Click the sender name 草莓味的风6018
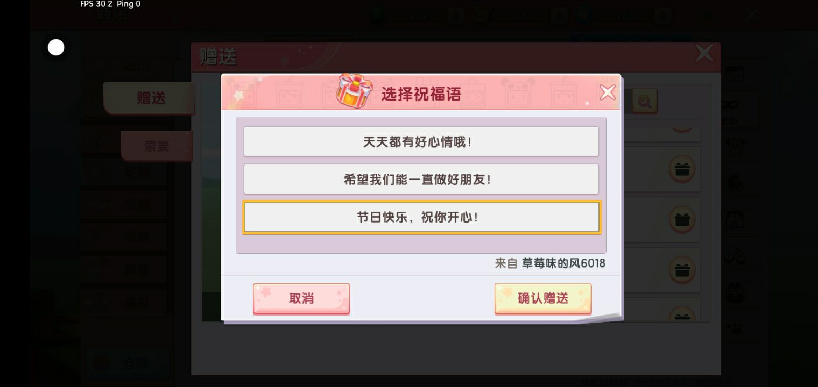Screen dimensions: 818x387 pos(563,263)
